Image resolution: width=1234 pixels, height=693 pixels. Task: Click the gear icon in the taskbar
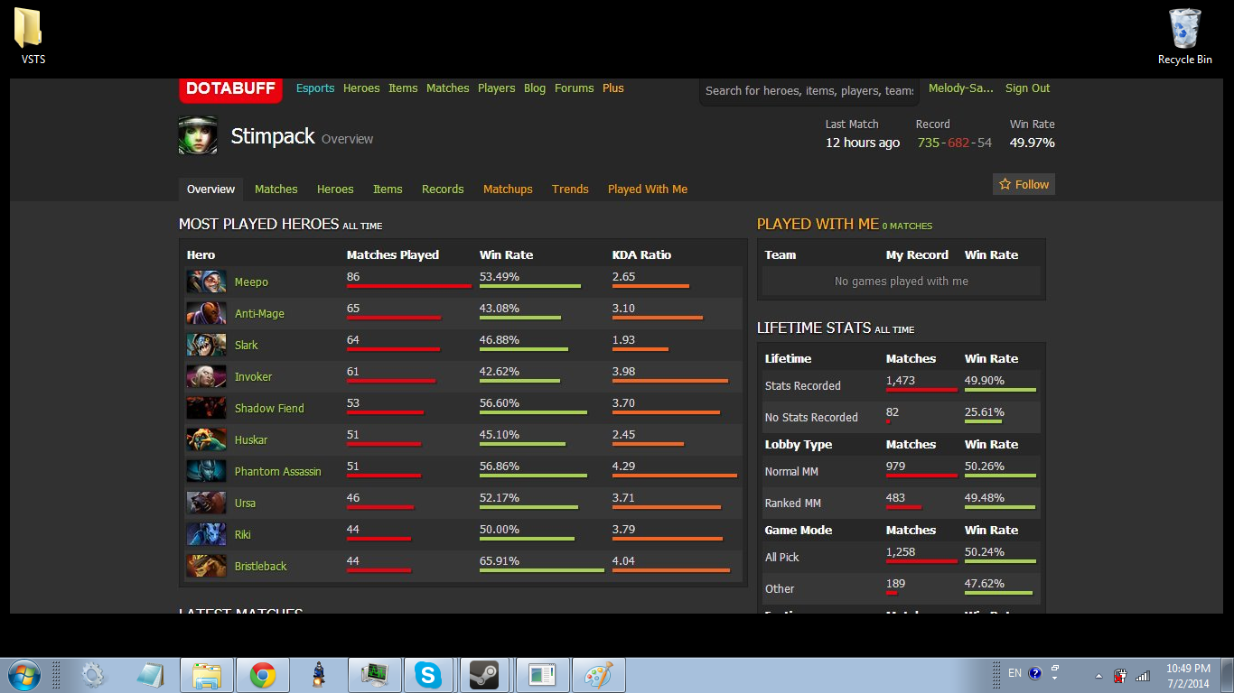[x=93, y=675]
